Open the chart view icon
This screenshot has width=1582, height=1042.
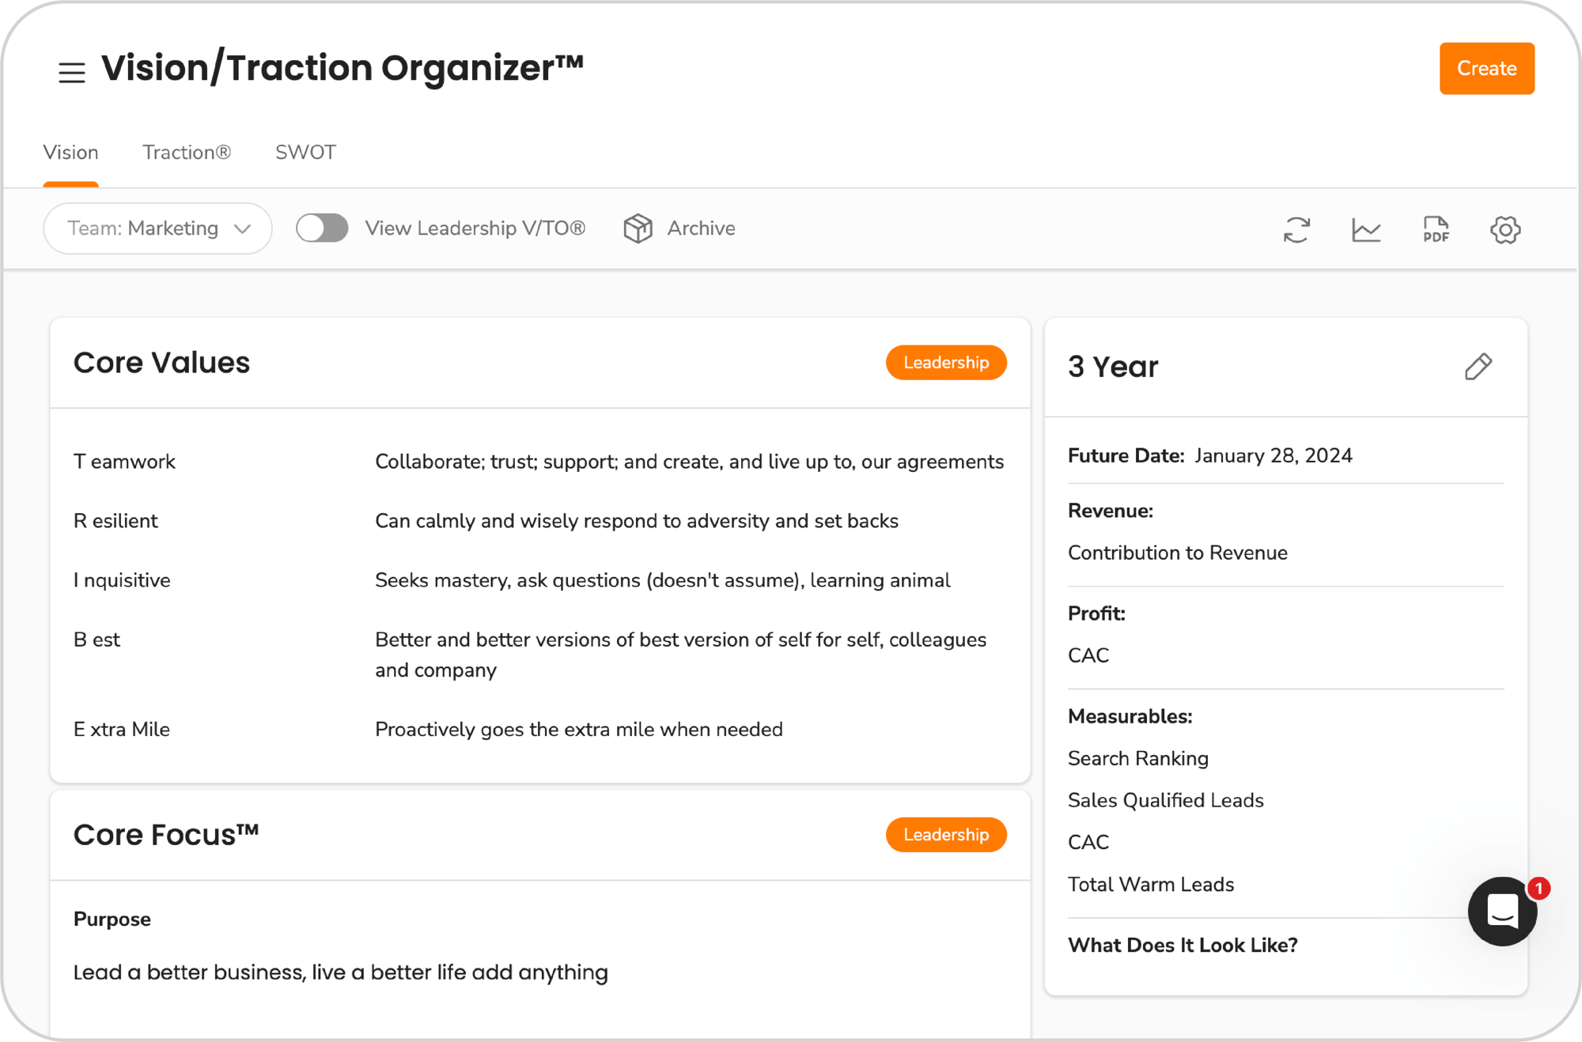tap(1367, 229)
